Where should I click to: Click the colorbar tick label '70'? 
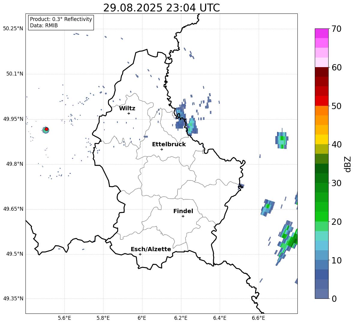coord(336,29)
